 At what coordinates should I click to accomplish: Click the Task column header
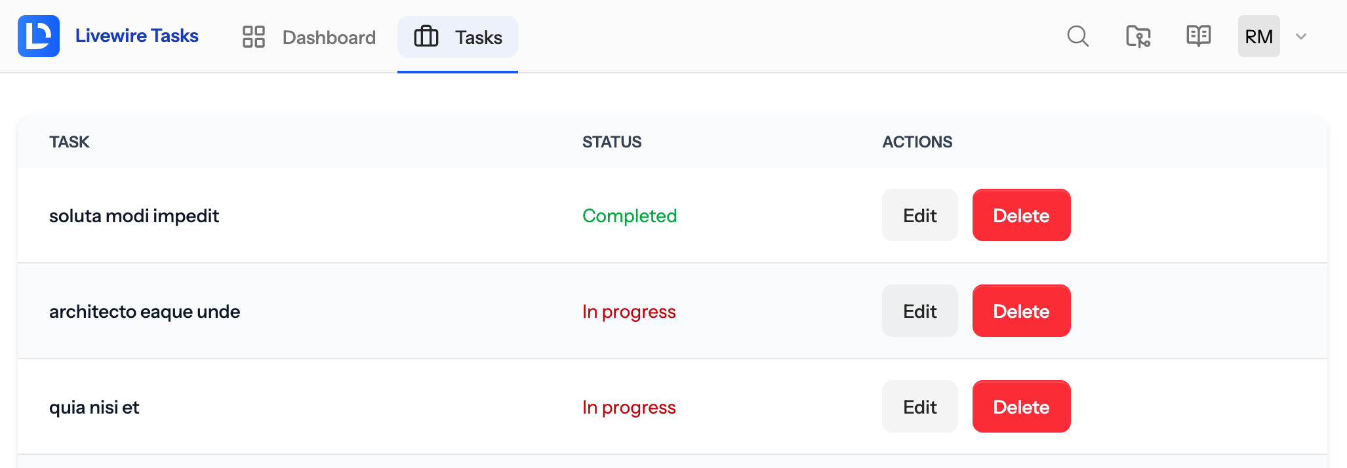[69, 142]
